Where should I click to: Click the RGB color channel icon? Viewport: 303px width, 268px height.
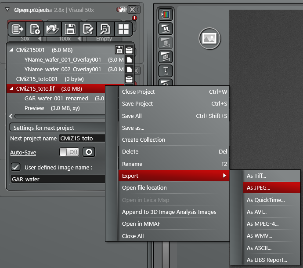click(x=165, y=15)
